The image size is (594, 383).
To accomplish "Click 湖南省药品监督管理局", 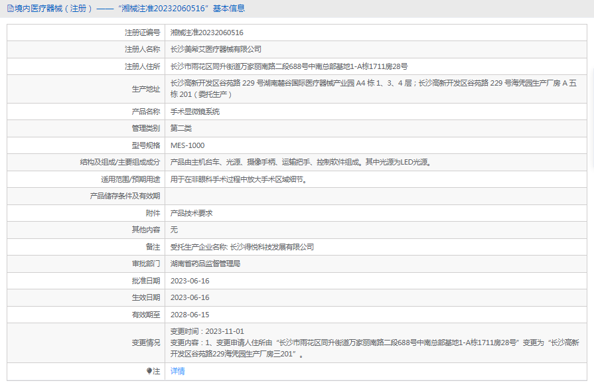I will (205, 264).
